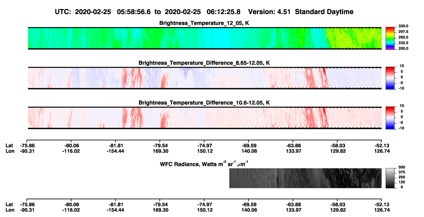Screen dimensions: 424x217
Task: Click latitude -63.88 on the axis below WFC Radiance
Action: (x=293, y=204)
